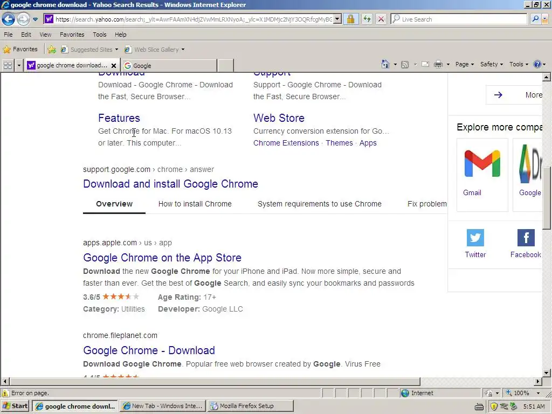Click the Forward navigation arrow
Image resolution: width=552 pixels, height=414 pixels.
pos(23,19)
